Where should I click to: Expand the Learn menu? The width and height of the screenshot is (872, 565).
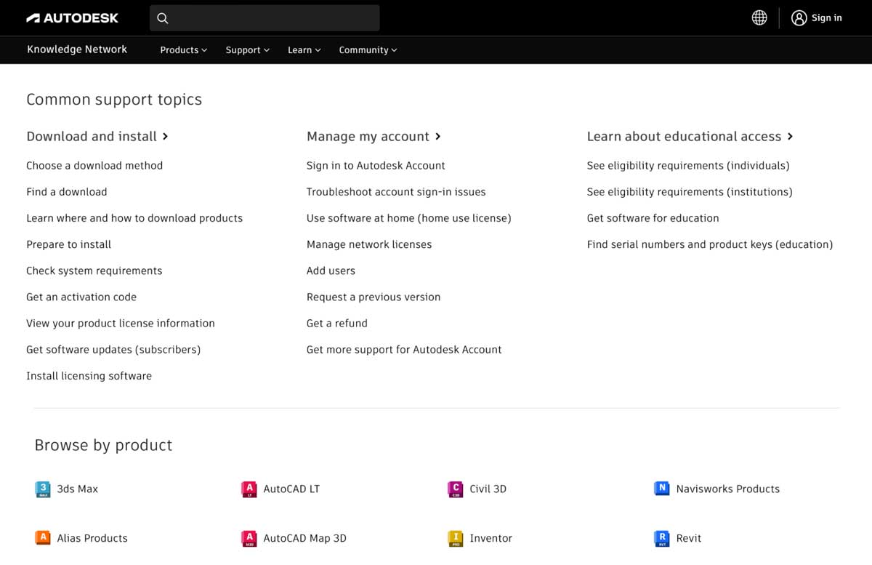302,49
